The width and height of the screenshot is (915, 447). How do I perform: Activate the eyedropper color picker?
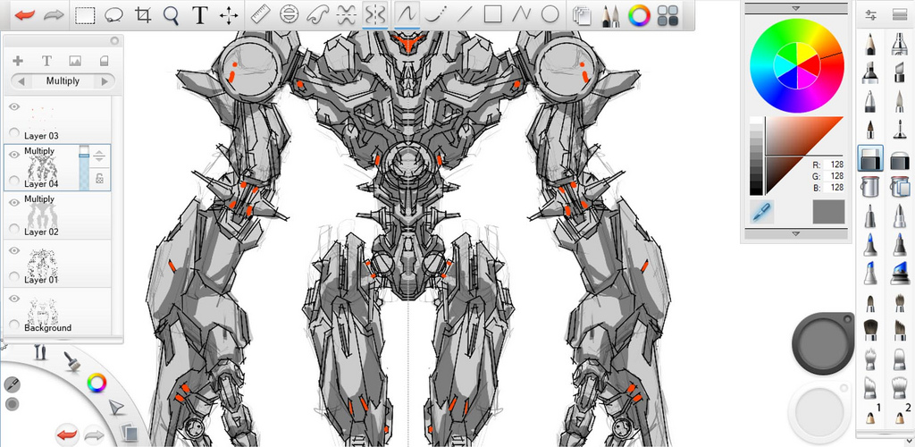tap(761, 211)
